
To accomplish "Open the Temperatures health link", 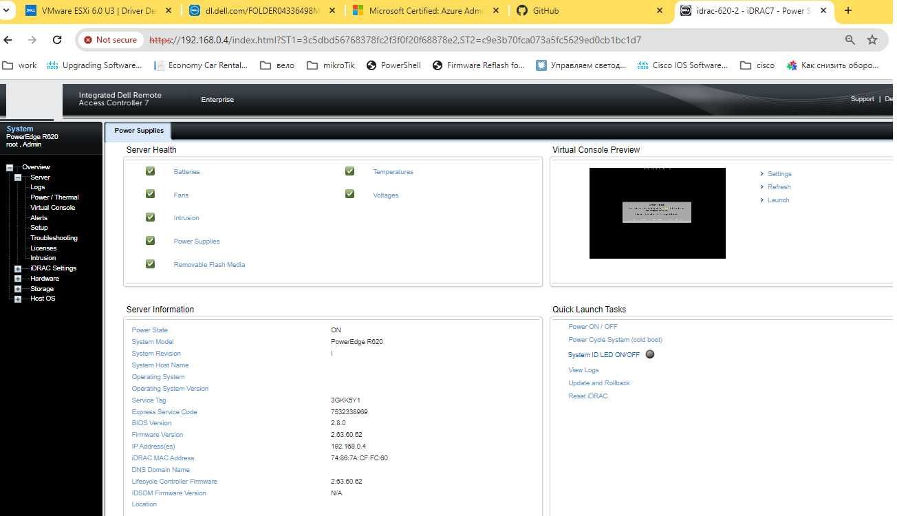I will click(393, 172).
